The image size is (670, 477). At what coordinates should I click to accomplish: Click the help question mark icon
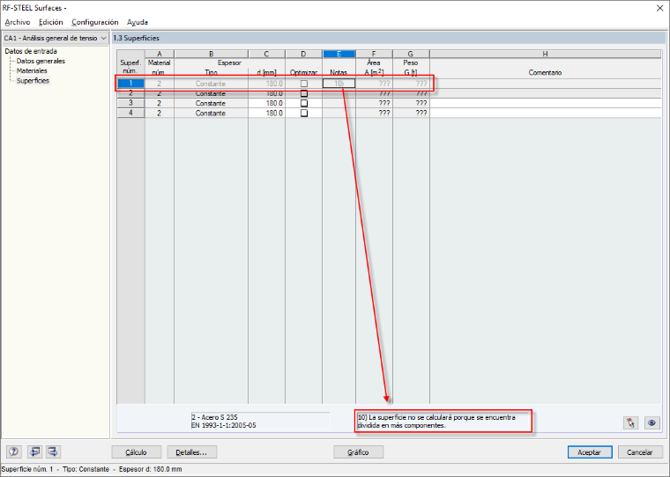pyautogui.click(x=14, y=451)
